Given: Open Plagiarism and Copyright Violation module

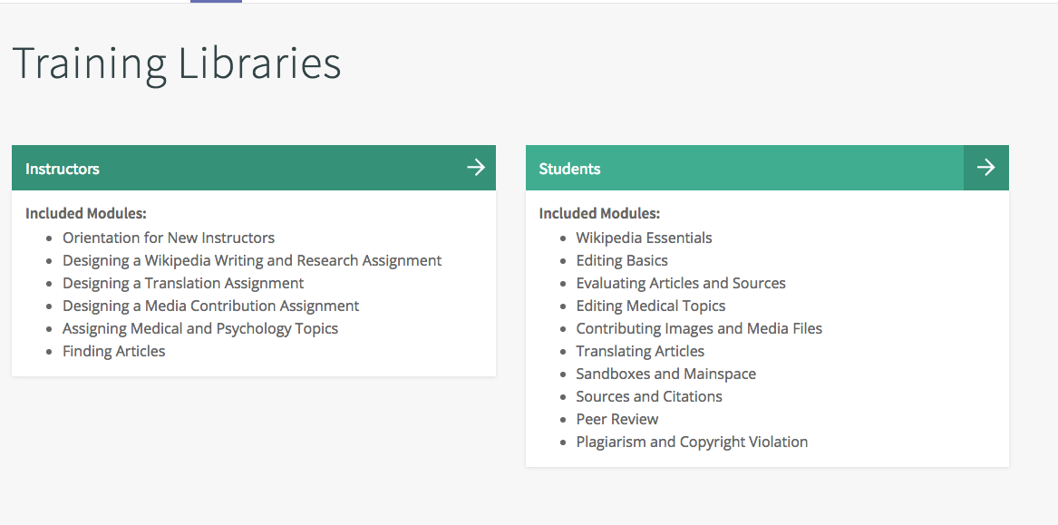Looking at the screenshot, I should (x=692, y=442).
